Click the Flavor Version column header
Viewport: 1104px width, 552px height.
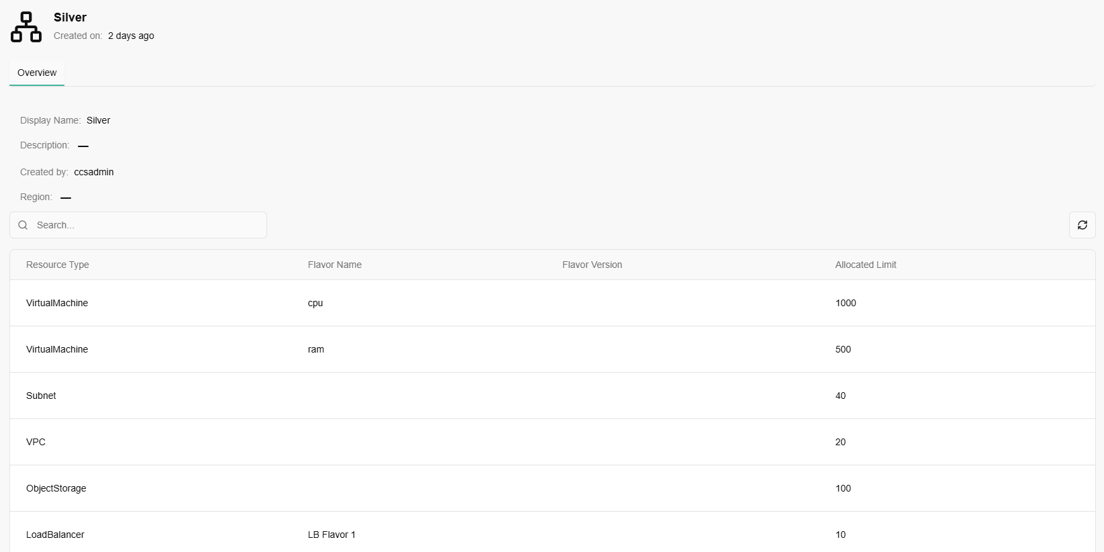tap(592, 265)
